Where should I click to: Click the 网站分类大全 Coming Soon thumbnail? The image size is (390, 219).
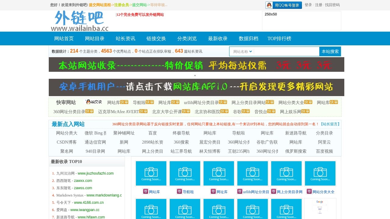coord(320,173)
